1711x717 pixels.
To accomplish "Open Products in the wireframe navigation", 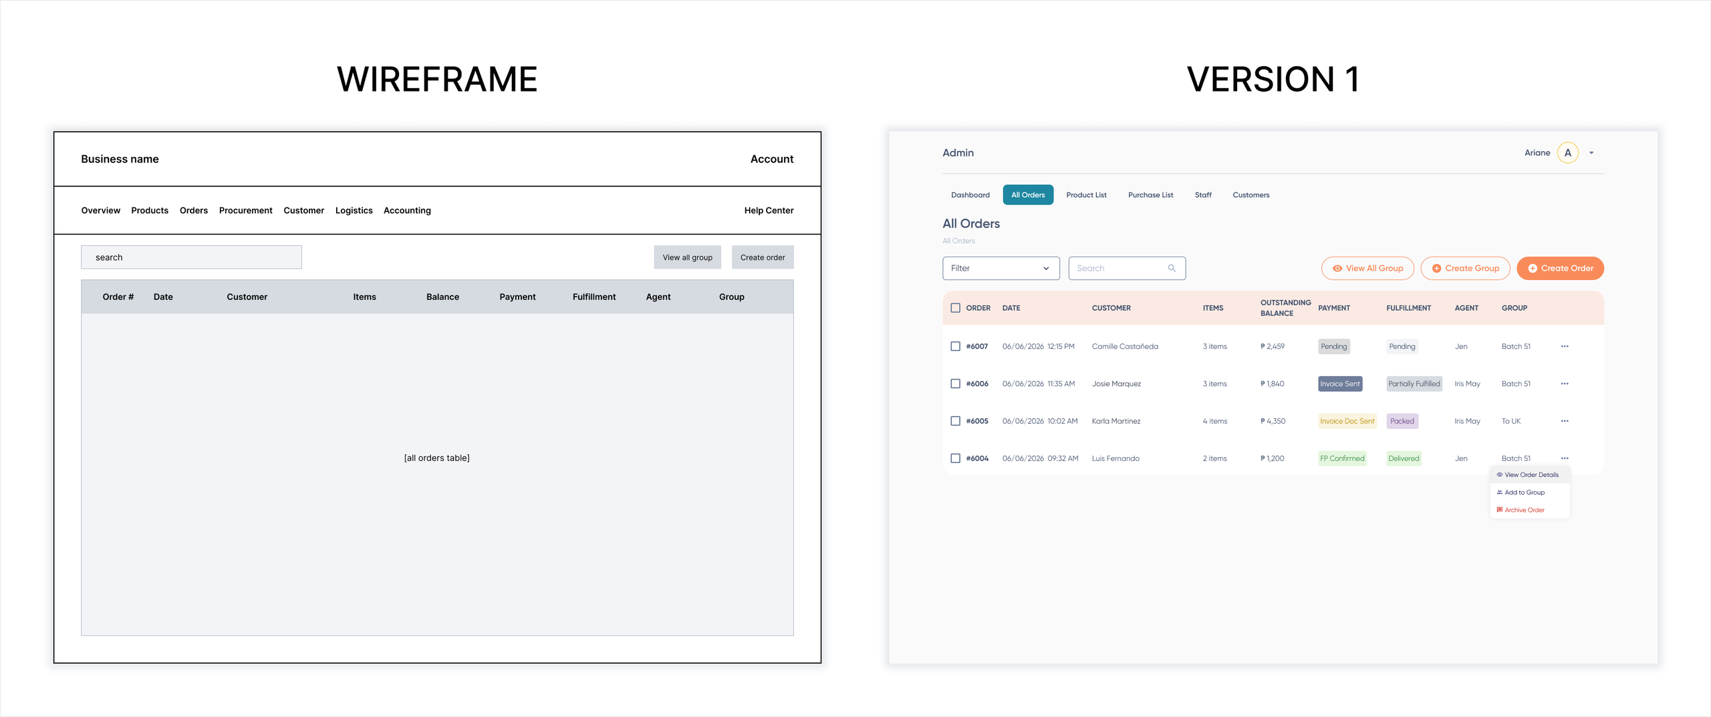I will pos(150,210).
